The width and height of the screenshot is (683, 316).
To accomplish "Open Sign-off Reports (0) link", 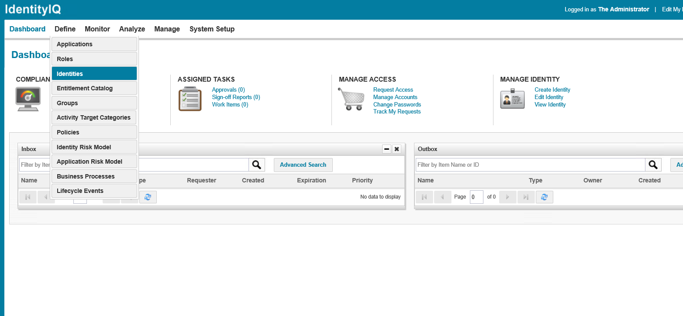I will click(236, 97).
